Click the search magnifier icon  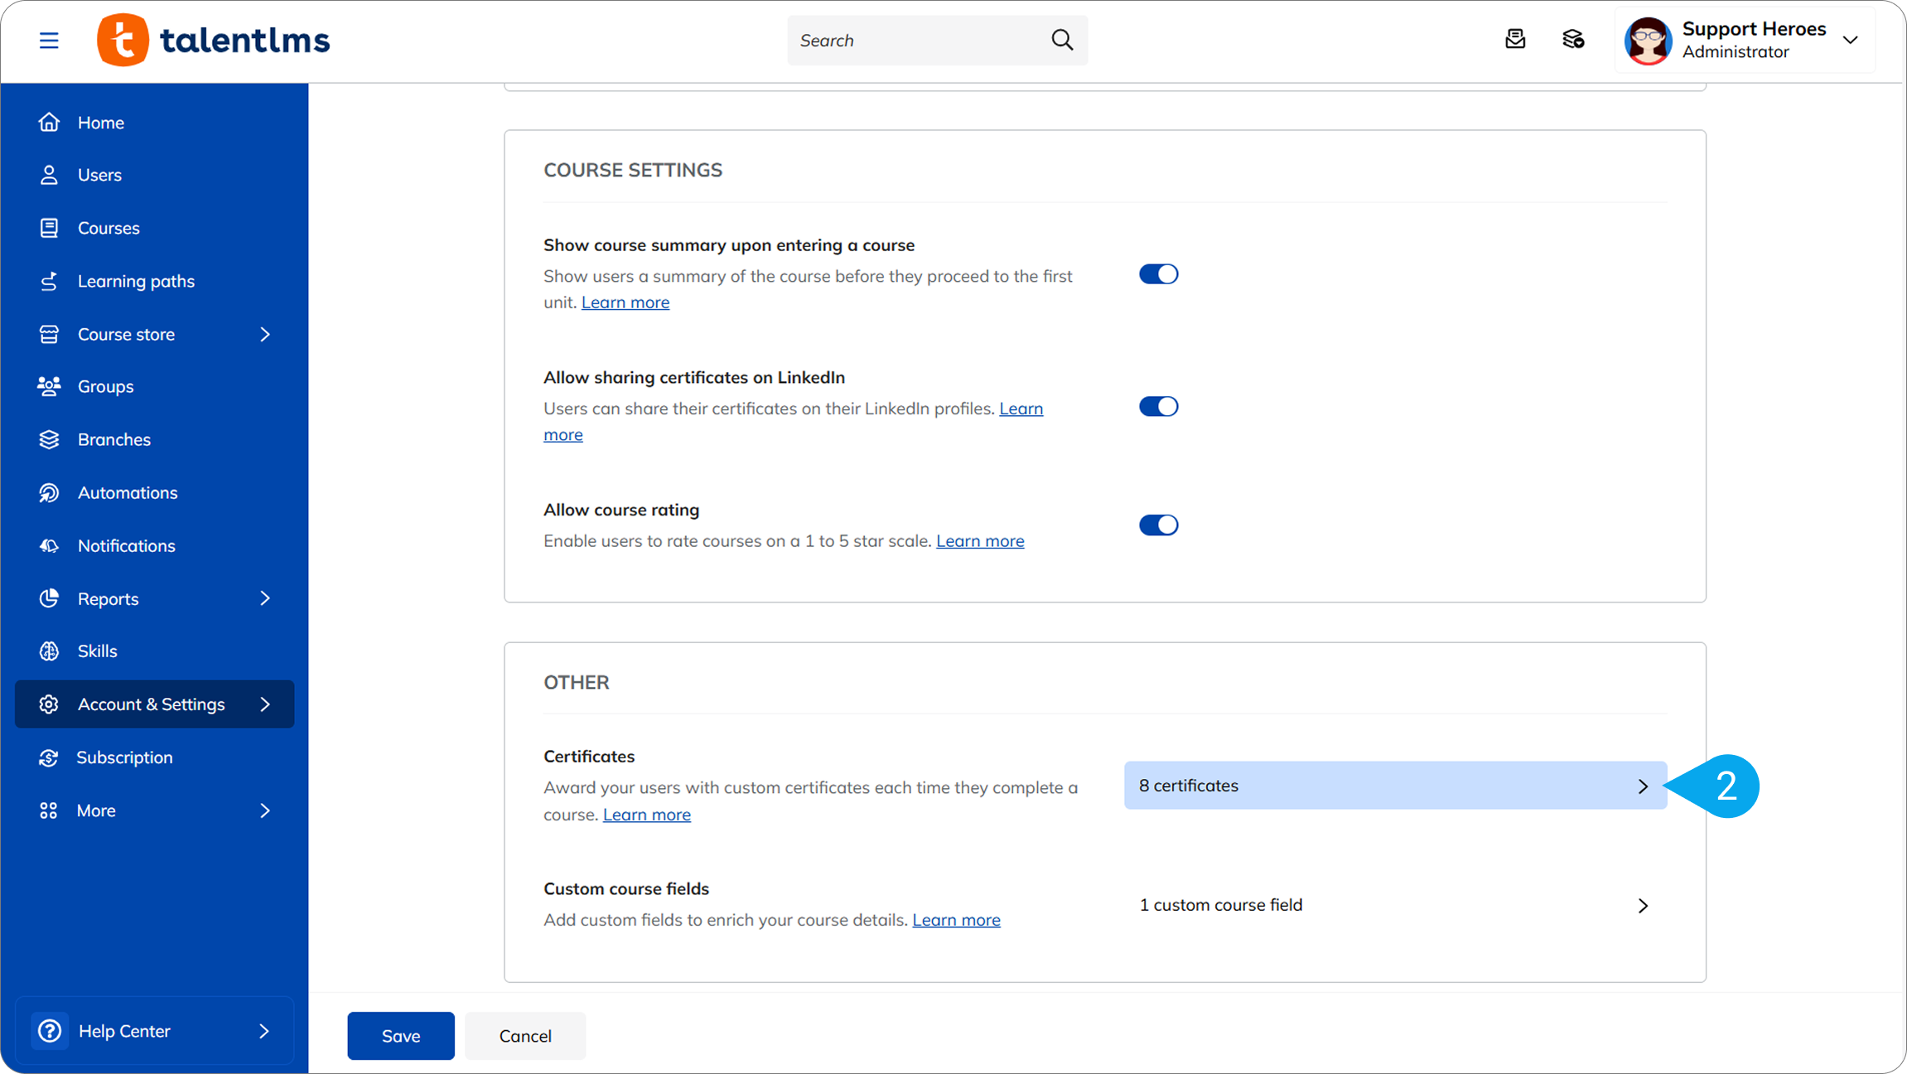1062,40
